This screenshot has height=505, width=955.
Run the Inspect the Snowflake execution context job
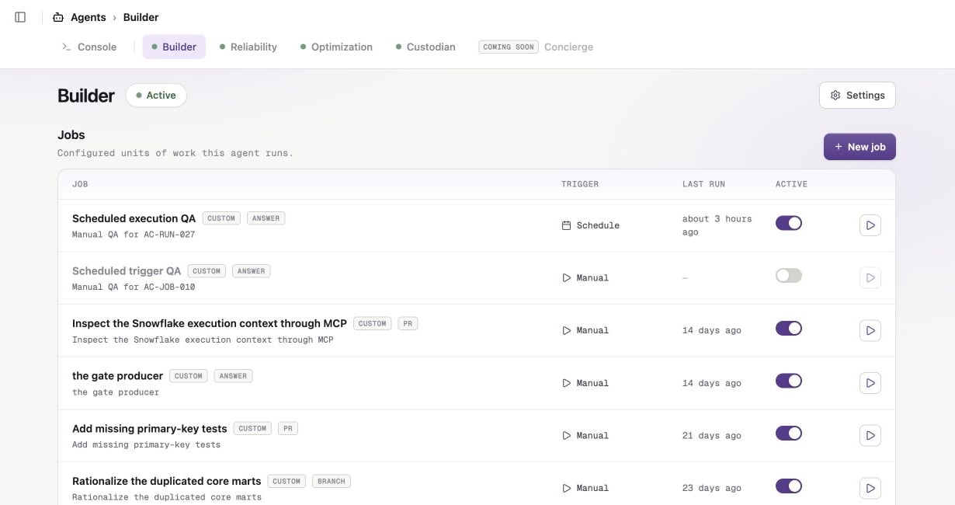click(x=870, y=330)
